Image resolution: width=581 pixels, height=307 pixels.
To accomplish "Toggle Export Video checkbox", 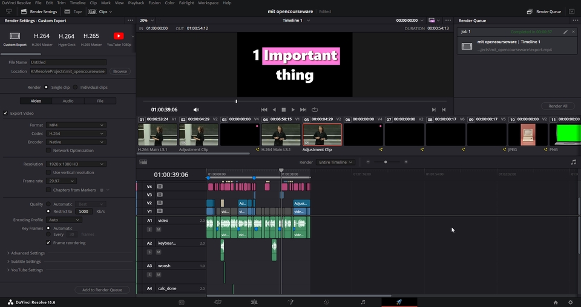I will tap(5, 113).
